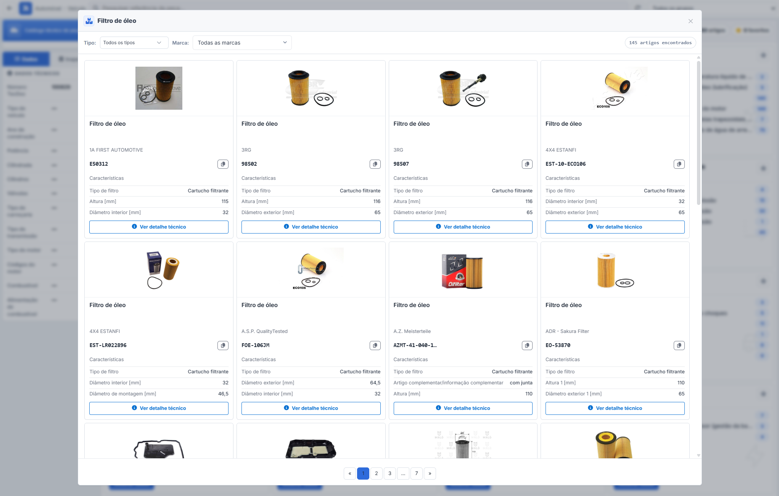
Task: Open the 3RG 98507 filter image
Action: coord(463,88)
